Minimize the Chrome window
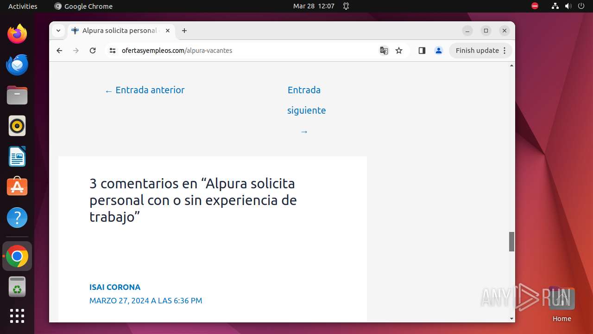Image resolution: width=593 pixels, height=334 pixels. (467, 31)
